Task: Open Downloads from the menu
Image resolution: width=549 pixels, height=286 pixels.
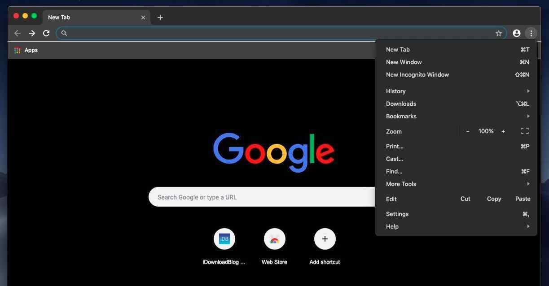Action: point(456,104)
